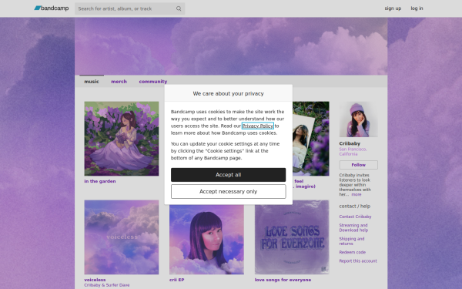462x289 pixels.
Task: Click We care about your privacy heading
Action: pyautogui.click(x=229, y=93)
